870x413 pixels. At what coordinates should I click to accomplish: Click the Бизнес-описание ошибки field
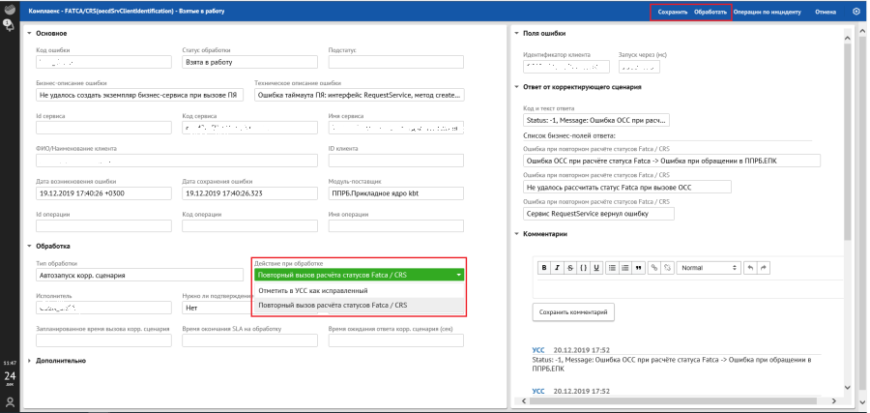point(139,96)
